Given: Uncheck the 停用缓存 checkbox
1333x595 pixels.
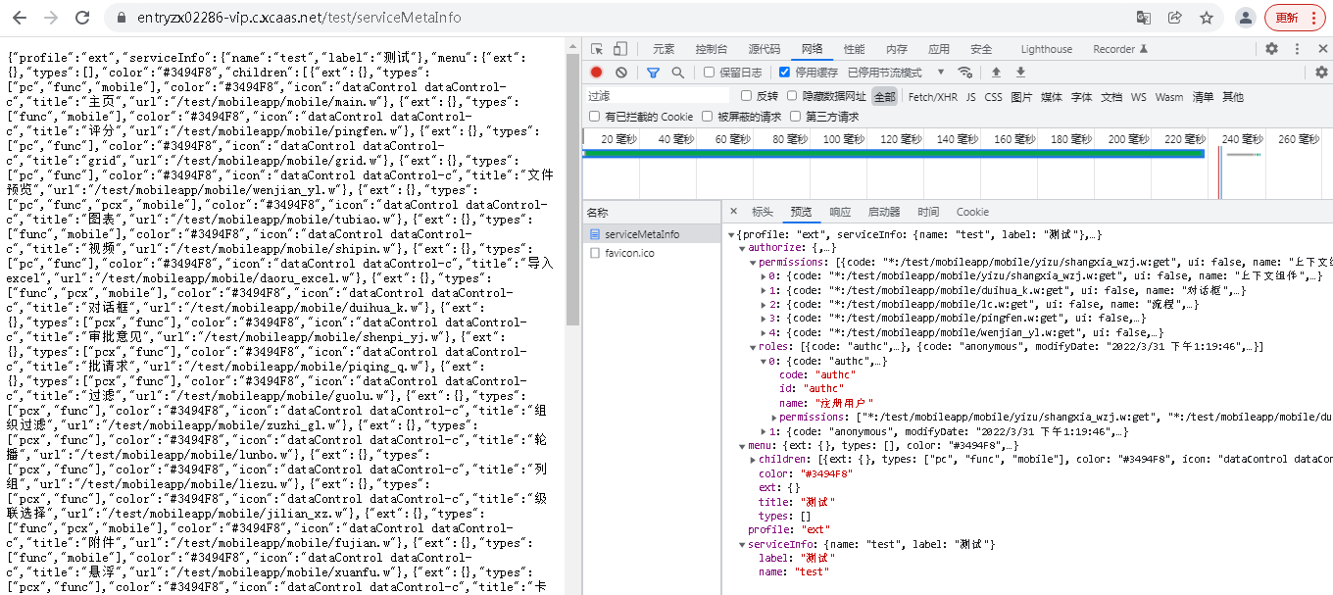Looking at the screenshot, I should 785,73.
